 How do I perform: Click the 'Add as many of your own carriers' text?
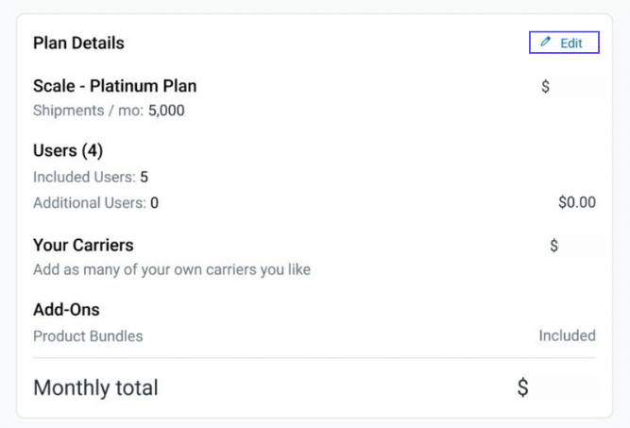[x=172, y=270]
